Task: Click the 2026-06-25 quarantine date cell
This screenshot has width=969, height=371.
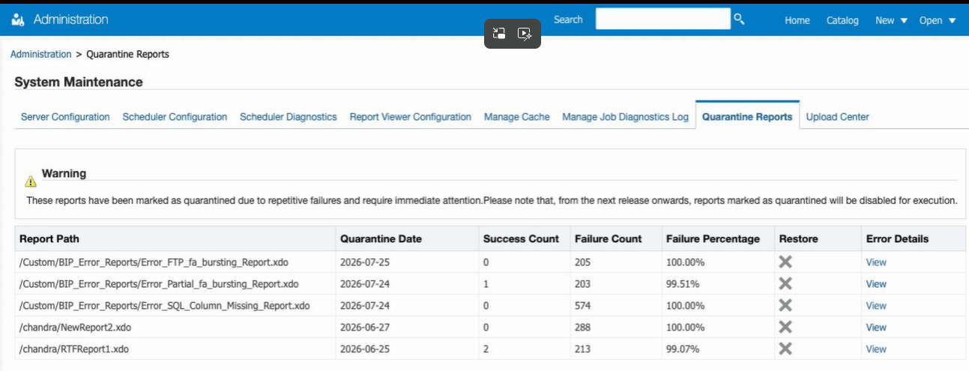Action: [x=407, y=349]
